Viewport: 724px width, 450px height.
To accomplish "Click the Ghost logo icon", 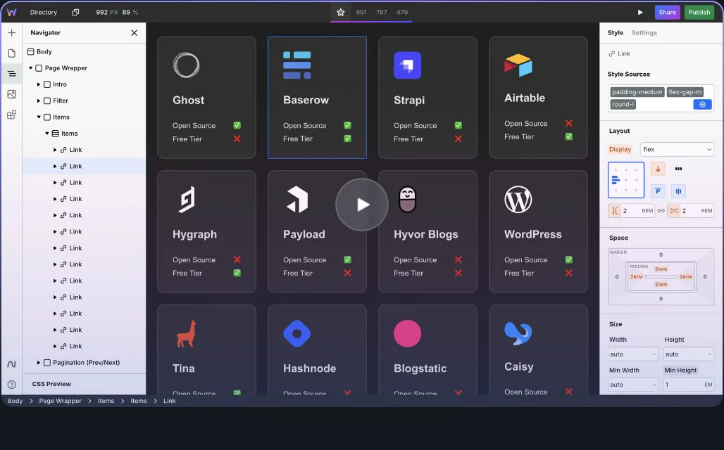I will (186, 65).
